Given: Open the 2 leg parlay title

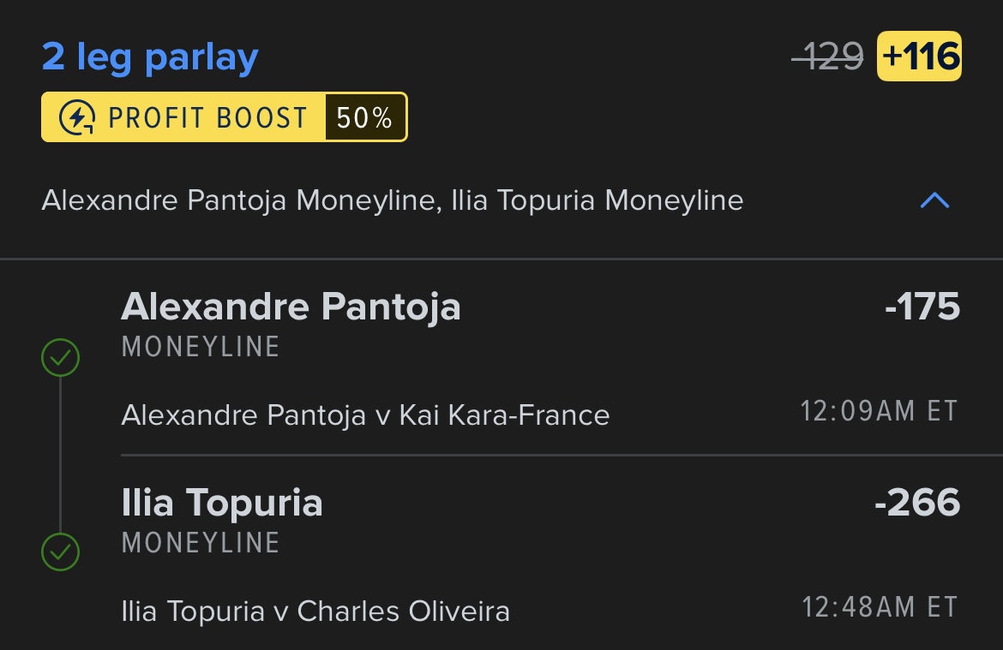Looking at the screenshot, I should 150,57.
